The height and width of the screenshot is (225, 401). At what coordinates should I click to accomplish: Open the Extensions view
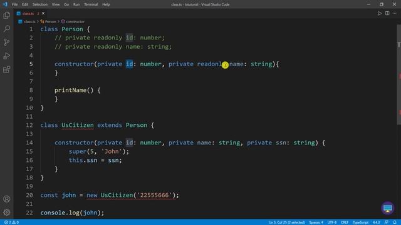pyautogui.click(x=7, y=69)
